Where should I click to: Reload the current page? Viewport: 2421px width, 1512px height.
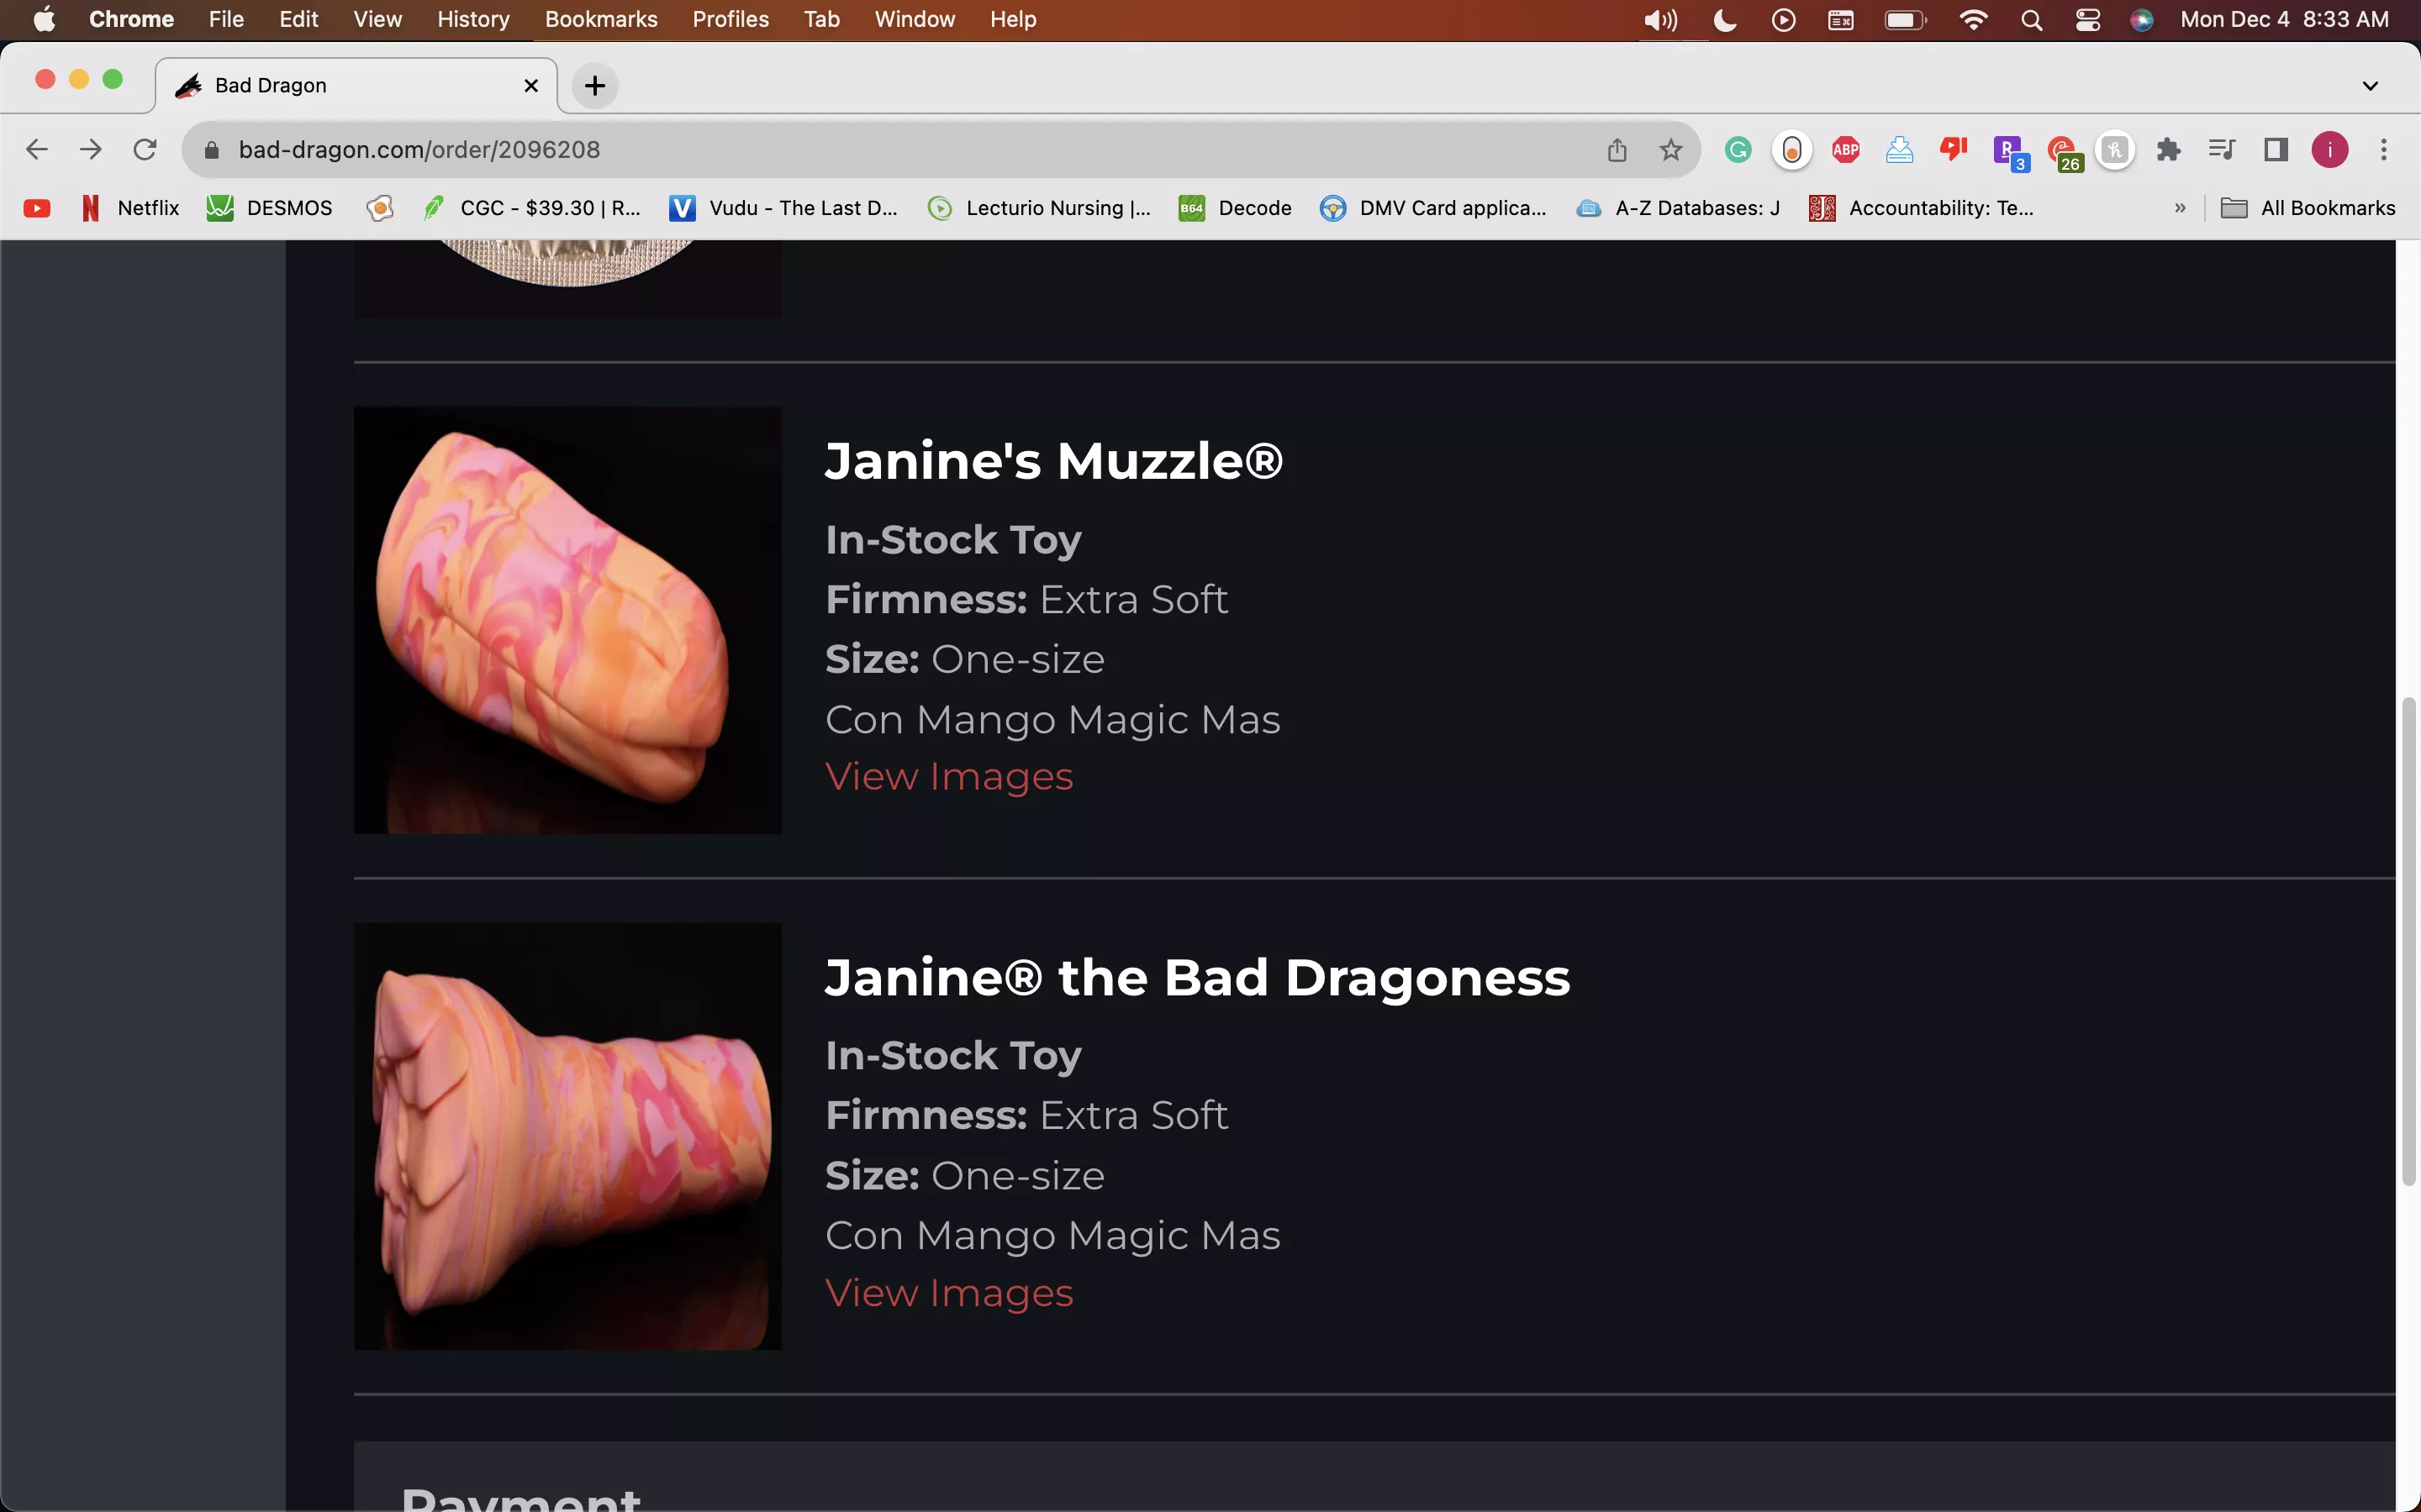[145, 150]
